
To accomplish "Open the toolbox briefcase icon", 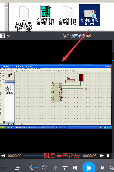I will [4, 168].
